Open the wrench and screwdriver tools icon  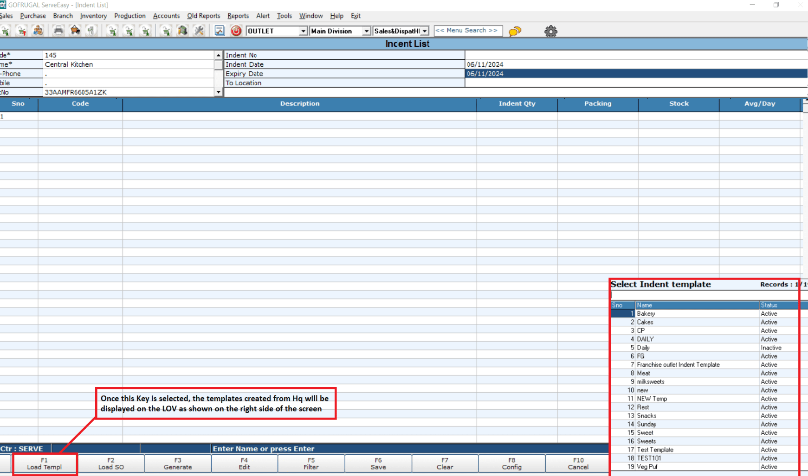[x=199, y=31]
